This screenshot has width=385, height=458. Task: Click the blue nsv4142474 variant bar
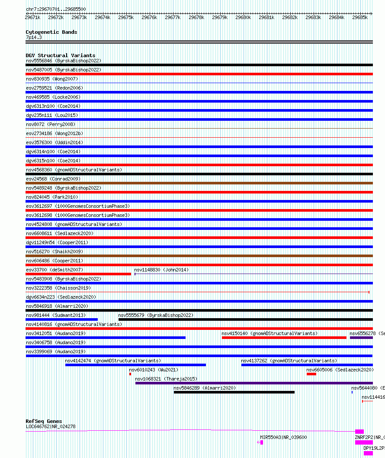coord(135,365)
